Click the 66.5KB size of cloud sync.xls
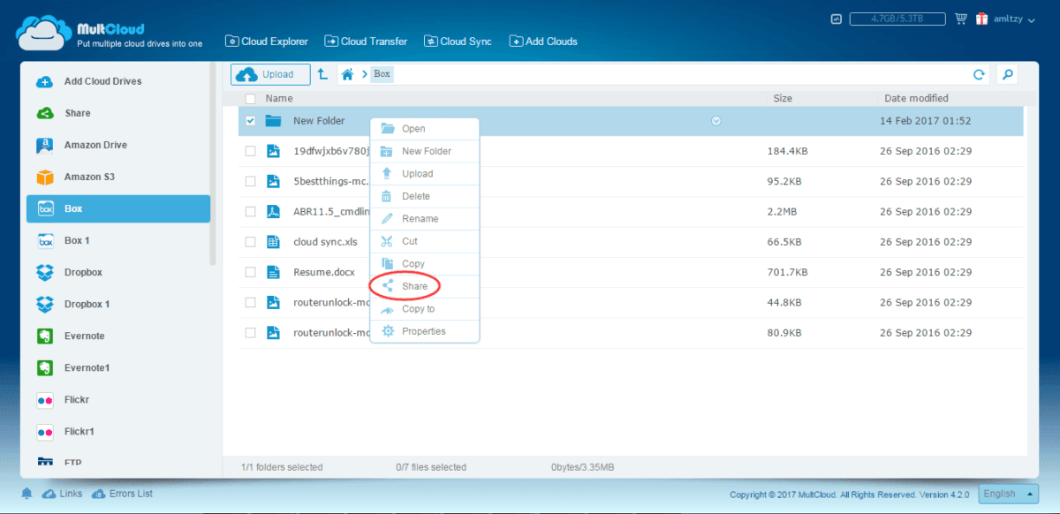 pyautogui.click(x=785, y=241)
